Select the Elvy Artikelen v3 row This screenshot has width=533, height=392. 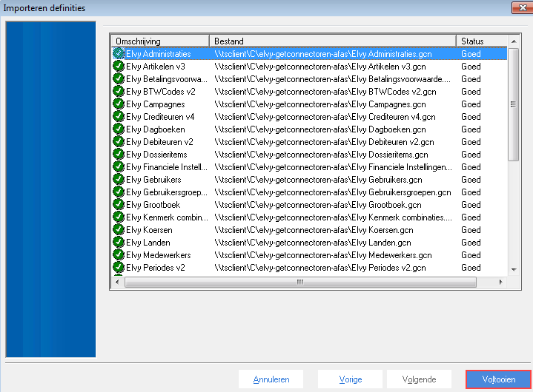[x=309, y=66]
